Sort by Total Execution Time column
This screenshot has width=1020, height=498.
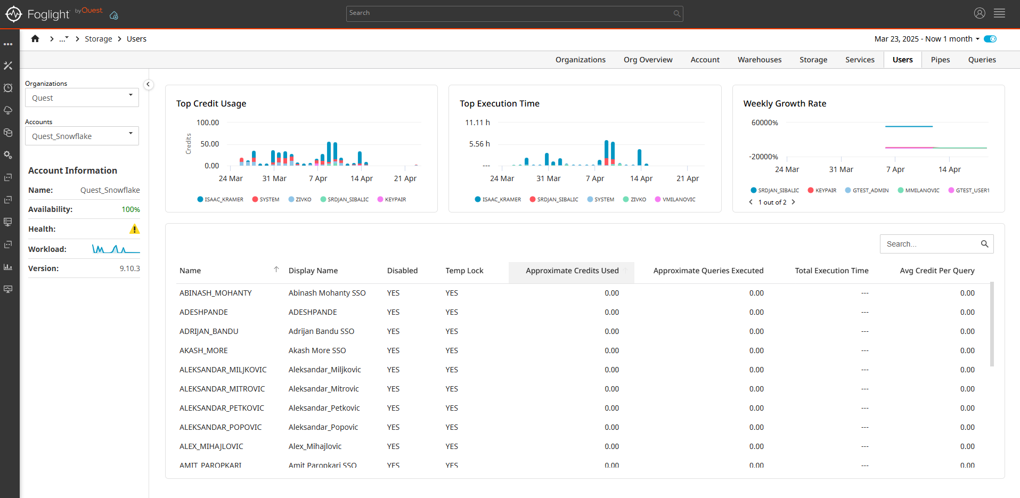click(x=831, y=271)
